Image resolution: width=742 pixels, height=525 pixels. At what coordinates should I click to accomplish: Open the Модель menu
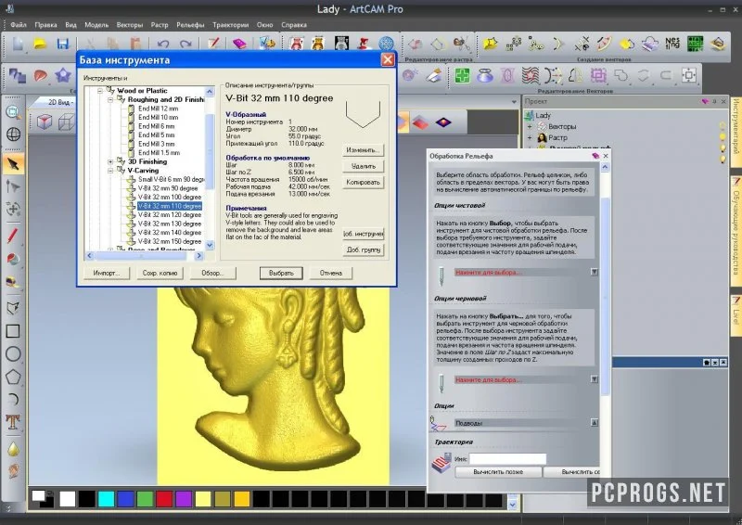point(96,25)
